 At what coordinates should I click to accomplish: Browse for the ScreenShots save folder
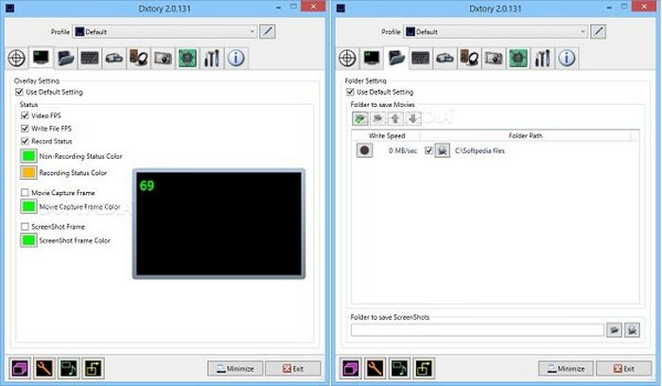(615, 330)
